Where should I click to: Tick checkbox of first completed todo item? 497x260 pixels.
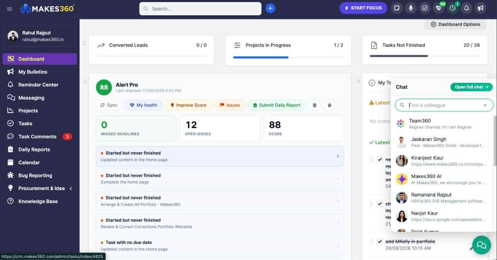380,160
